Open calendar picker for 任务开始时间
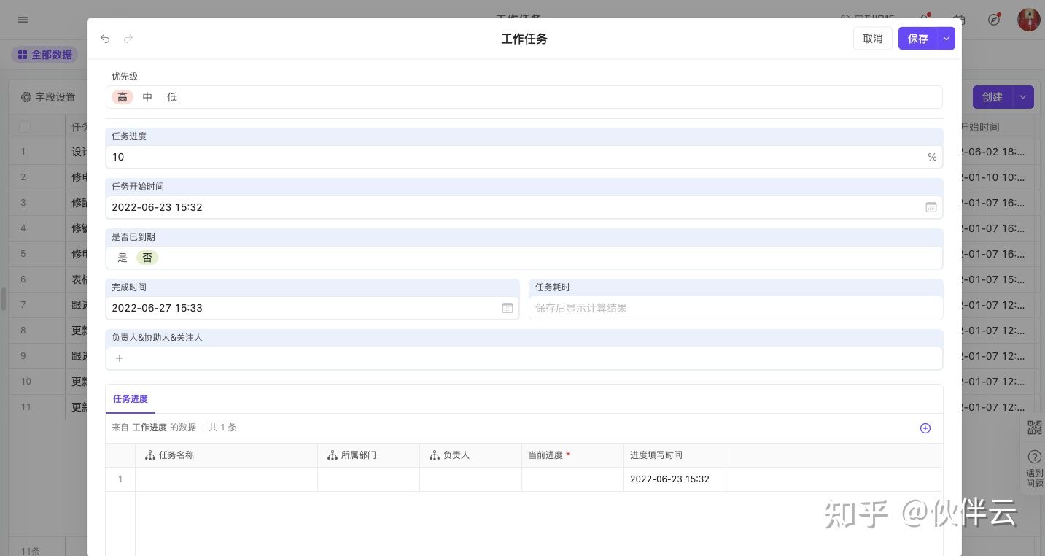Image resolution: width=1045 pixels, height=556 pixels. tap(931, 207)
